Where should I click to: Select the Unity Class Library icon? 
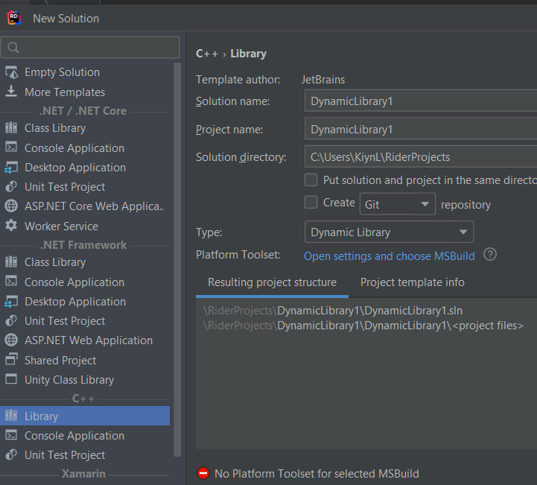11,379
